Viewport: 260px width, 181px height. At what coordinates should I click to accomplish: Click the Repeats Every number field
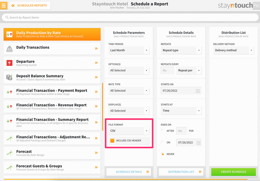click(x=168, y=70)
